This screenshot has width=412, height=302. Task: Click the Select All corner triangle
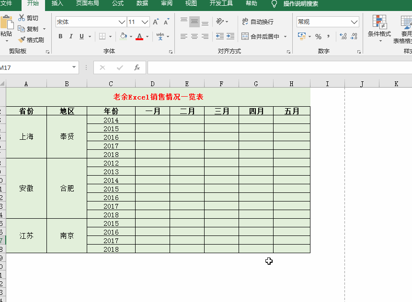tap(2, 84)
